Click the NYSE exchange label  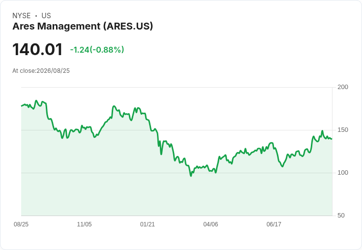[x=22, y=16]
